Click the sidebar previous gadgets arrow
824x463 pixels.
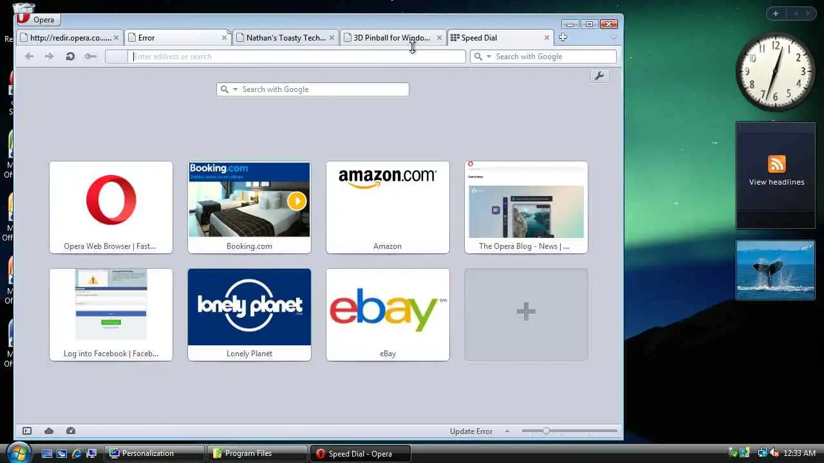click(795, 14)
